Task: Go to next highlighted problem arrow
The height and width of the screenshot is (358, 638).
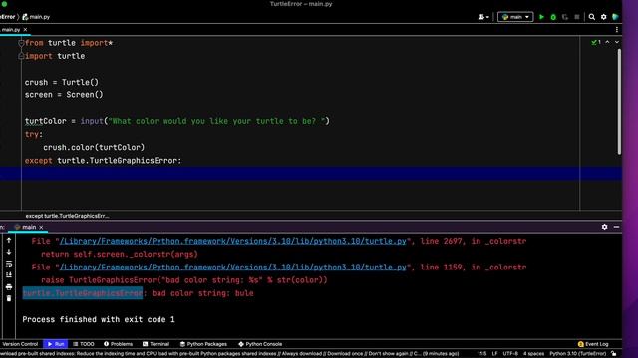Action: [x=617, y=42]
